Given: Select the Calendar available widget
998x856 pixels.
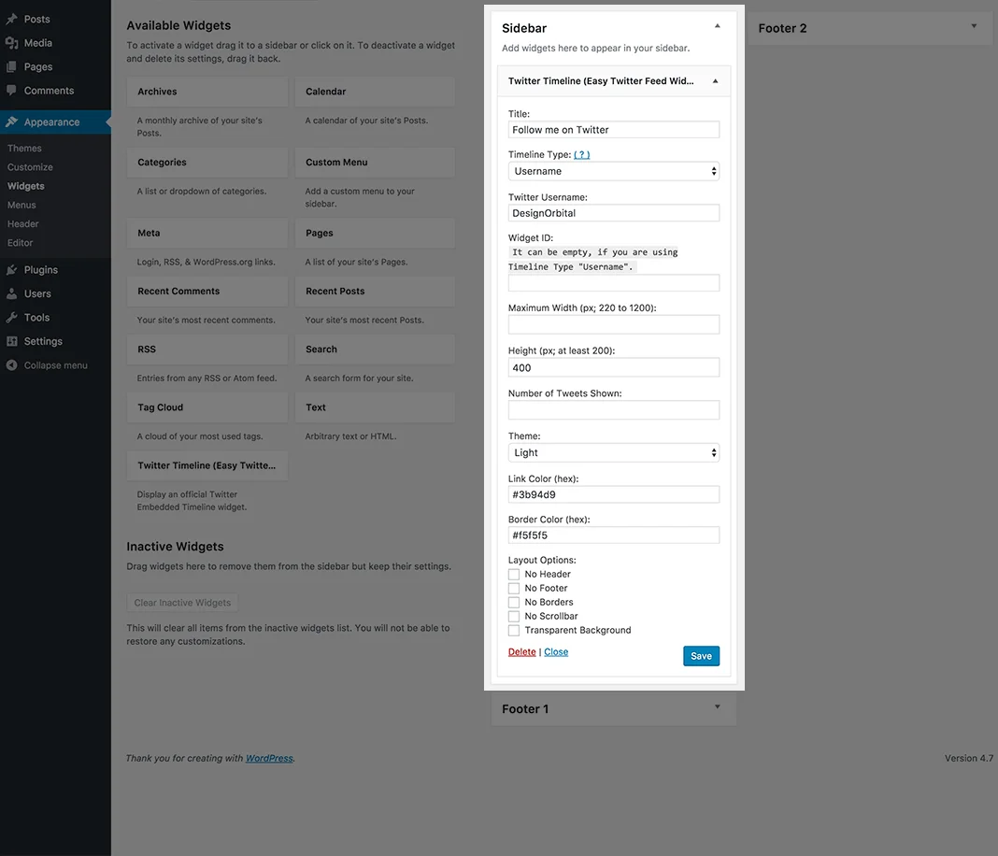Looking at the screenshot, I should (x=375, y=92).
